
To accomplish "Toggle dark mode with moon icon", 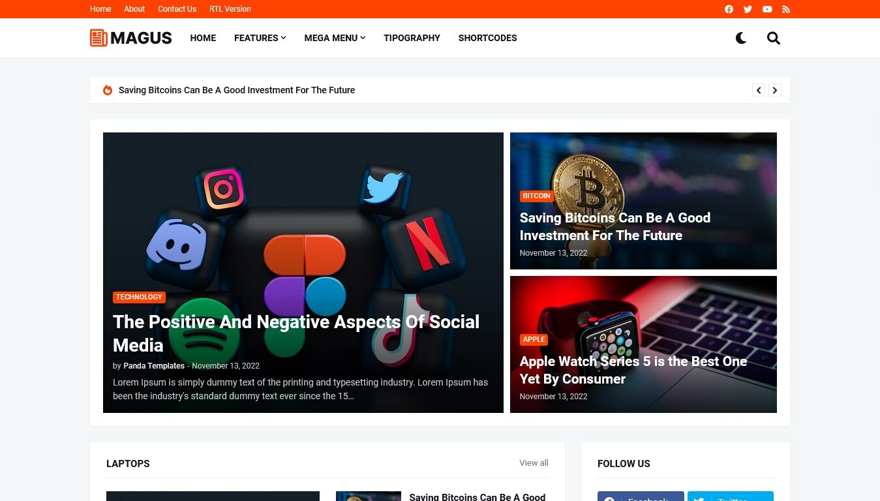I will pyautogui.click(x=741, y=38).
